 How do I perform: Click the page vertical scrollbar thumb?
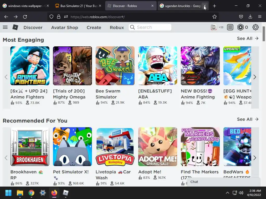[264, 34]
